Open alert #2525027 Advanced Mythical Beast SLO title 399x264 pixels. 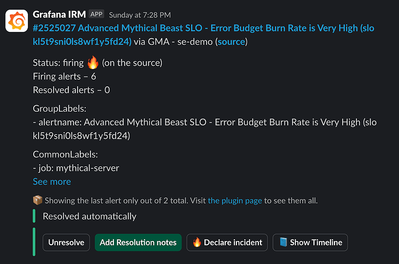203,28
